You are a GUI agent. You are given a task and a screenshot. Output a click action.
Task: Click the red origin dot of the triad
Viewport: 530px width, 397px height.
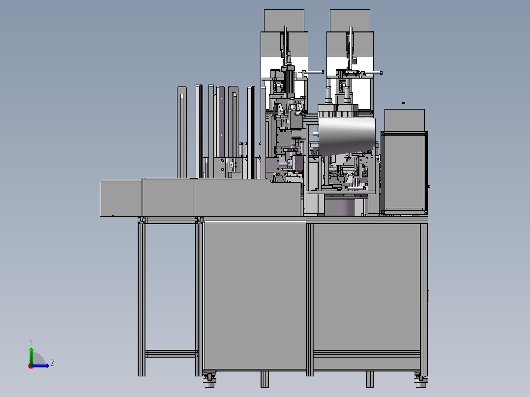(x=30, y=366)
